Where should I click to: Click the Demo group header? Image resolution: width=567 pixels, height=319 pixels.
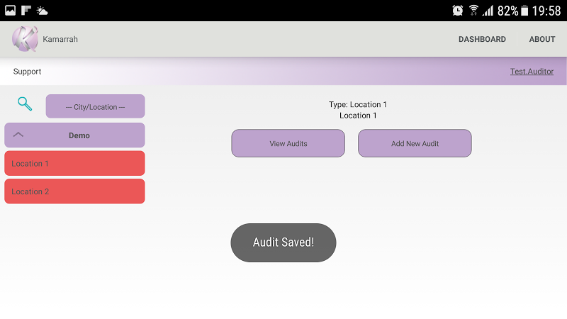(74, 135)
